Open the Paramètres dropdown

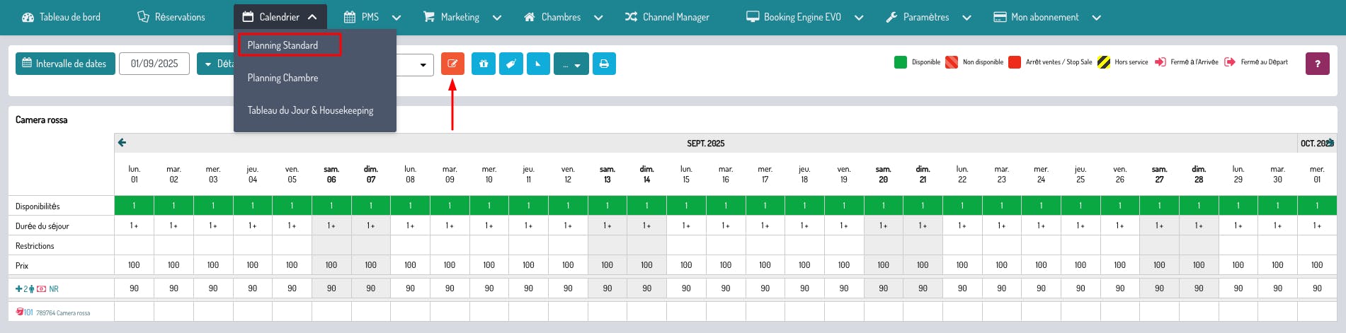click(x=928, y=17)
